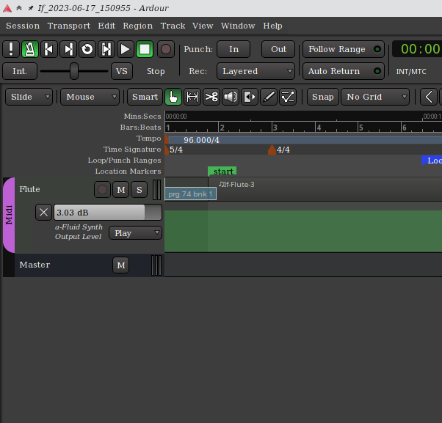The image size is (442, 423).
Task: Open the Region menu
Action: (x=138, y=26)
